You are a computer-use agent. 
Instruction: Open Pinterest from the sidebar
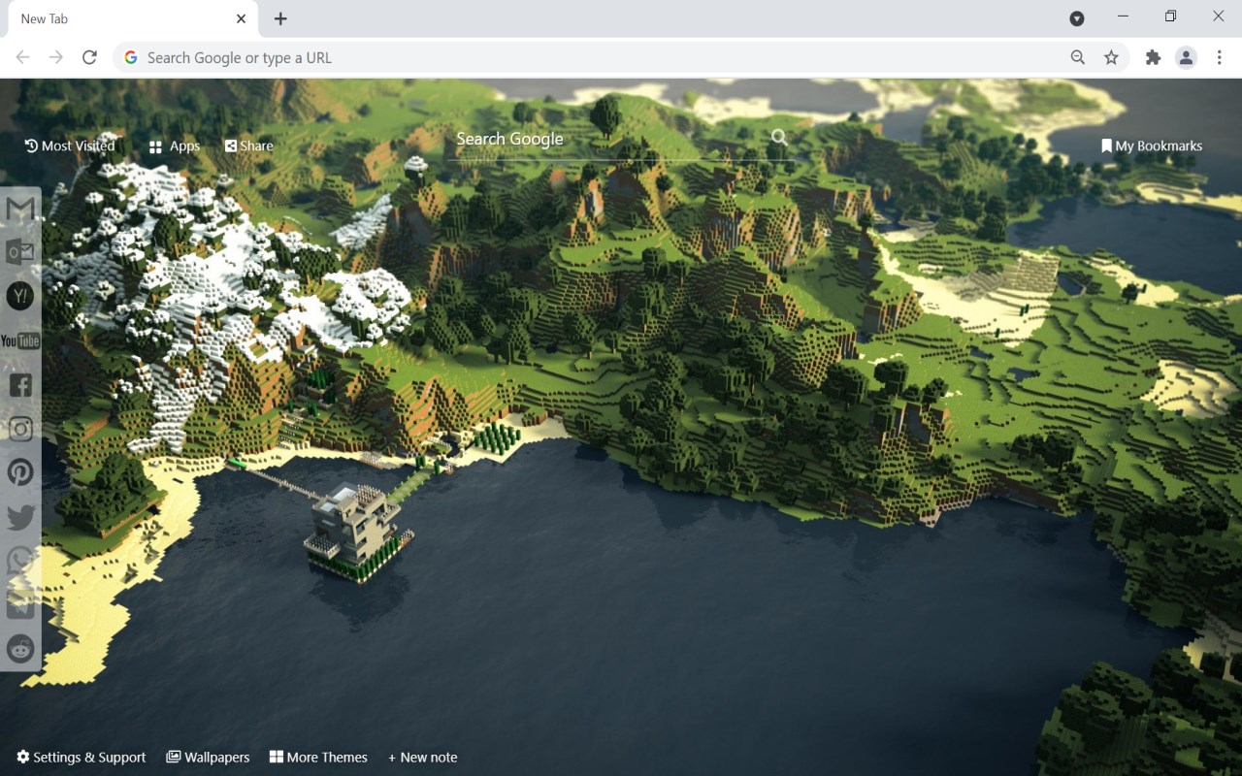20,472
